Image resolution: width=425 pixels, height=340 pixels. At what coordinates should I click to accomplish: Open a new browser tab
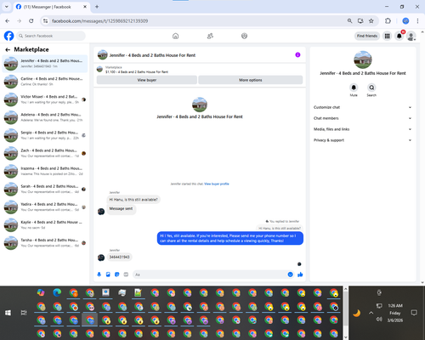(x=97, y=7)
